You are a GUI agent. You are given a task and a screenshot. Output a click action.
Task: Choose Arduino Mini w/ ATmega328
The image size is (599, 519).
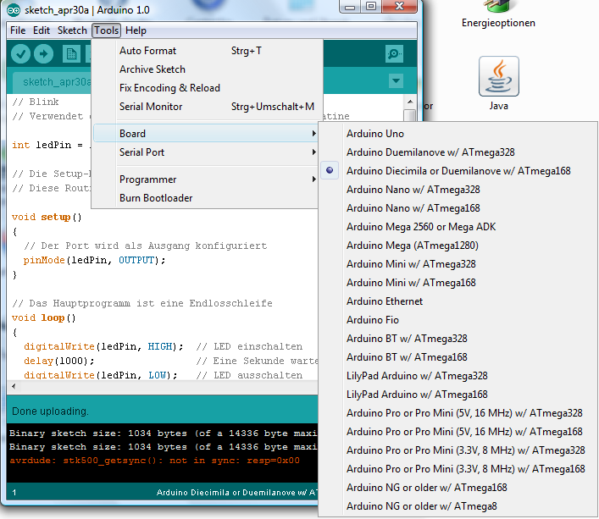(458, 264)
